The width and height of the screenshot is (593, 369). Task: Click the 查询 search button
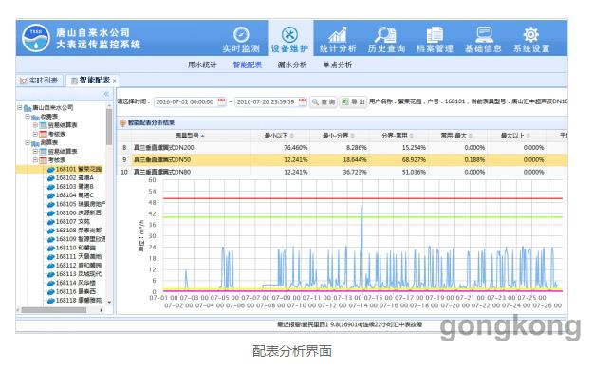coord(324,101)
